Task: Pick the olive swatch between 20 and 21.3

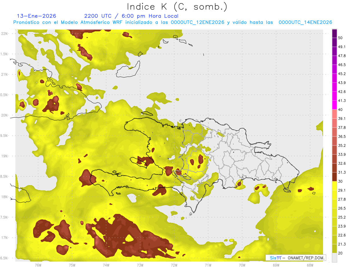Action: (334, 248)
